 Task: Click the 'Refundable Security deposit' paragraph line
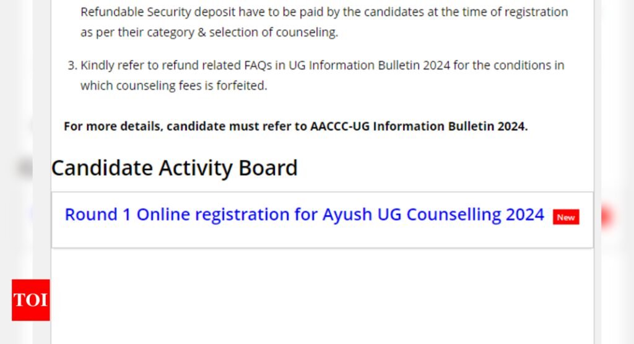coord(324,12)
